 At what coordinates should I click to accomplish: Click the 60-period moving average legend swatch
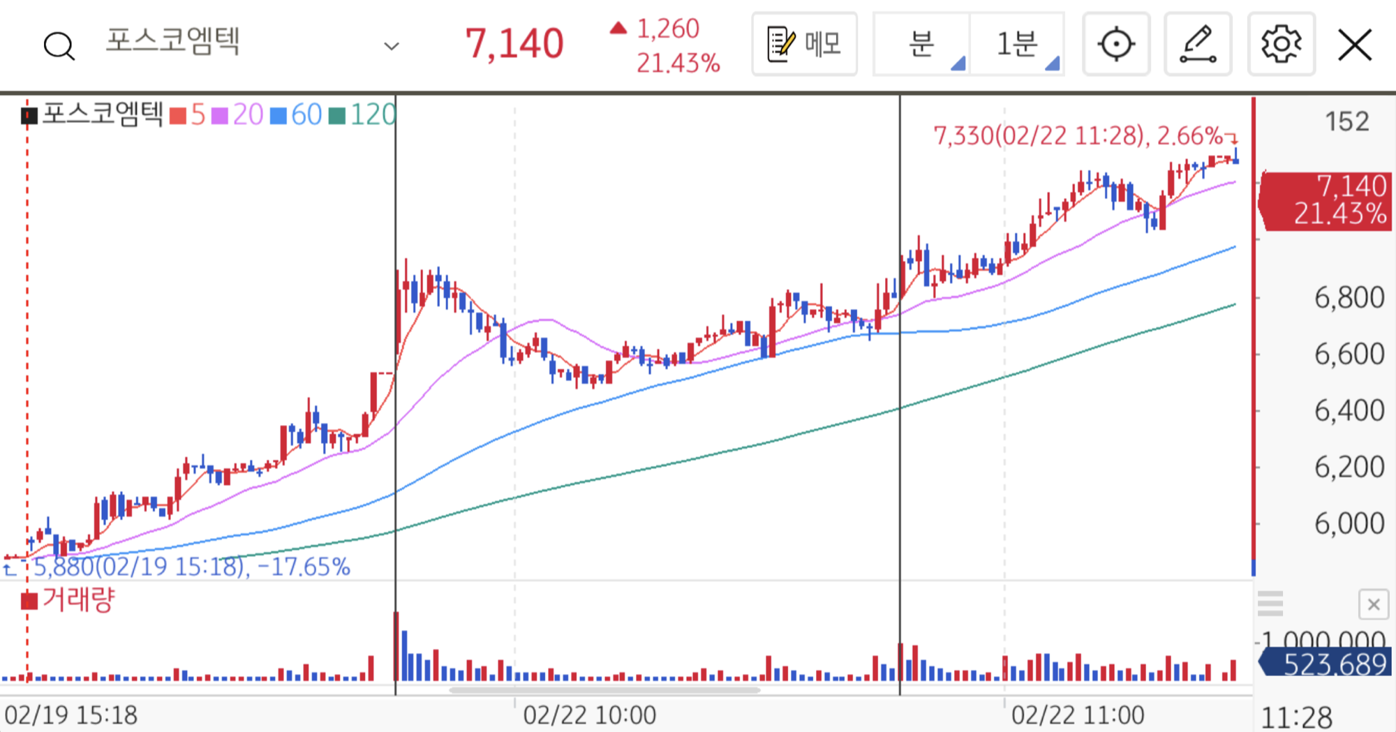point(279,115)
